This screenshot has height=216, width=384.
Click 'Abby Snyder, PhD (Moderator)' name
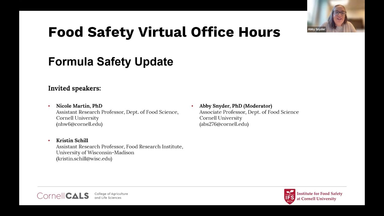coord(236,106)
